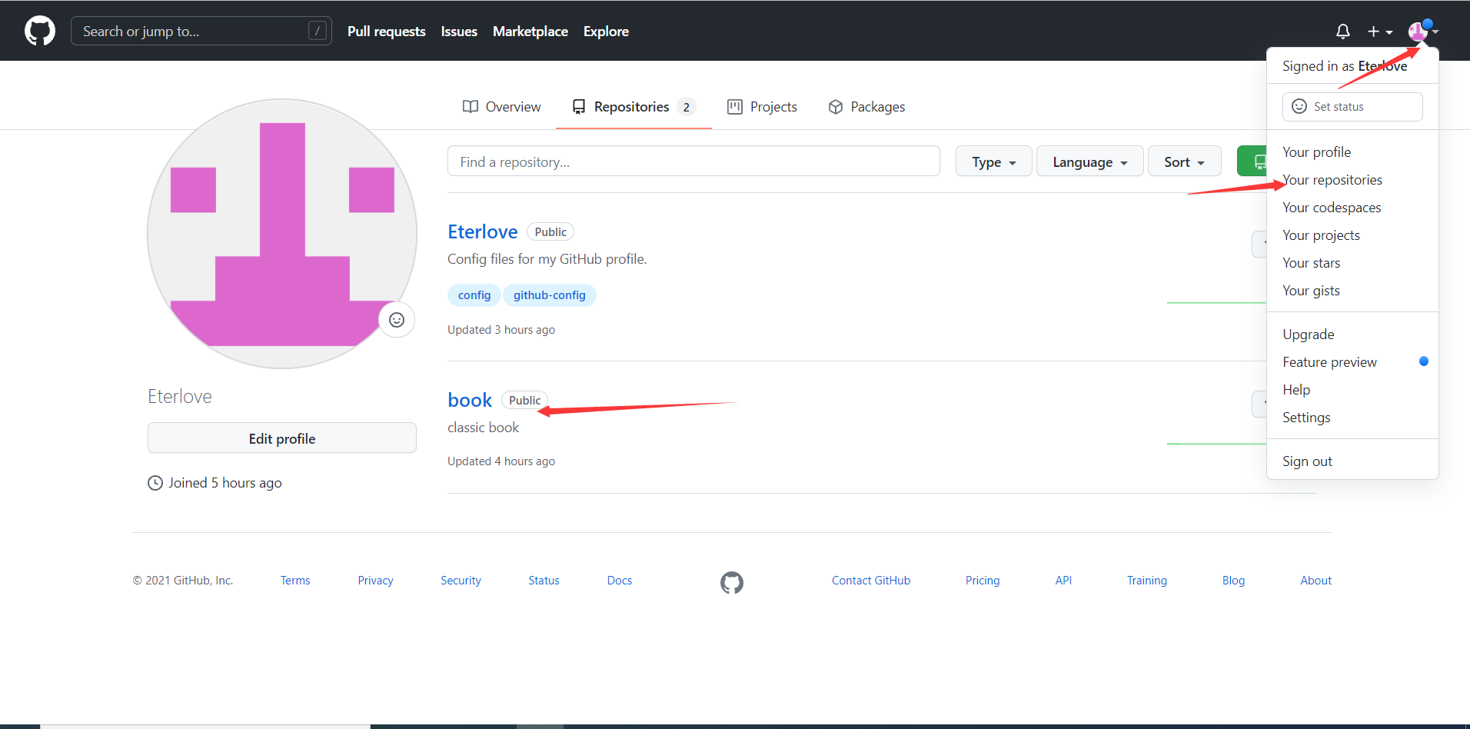Open the Docs footer link
Viewport: 1470px width, 729px height.
tap(619, 581)
